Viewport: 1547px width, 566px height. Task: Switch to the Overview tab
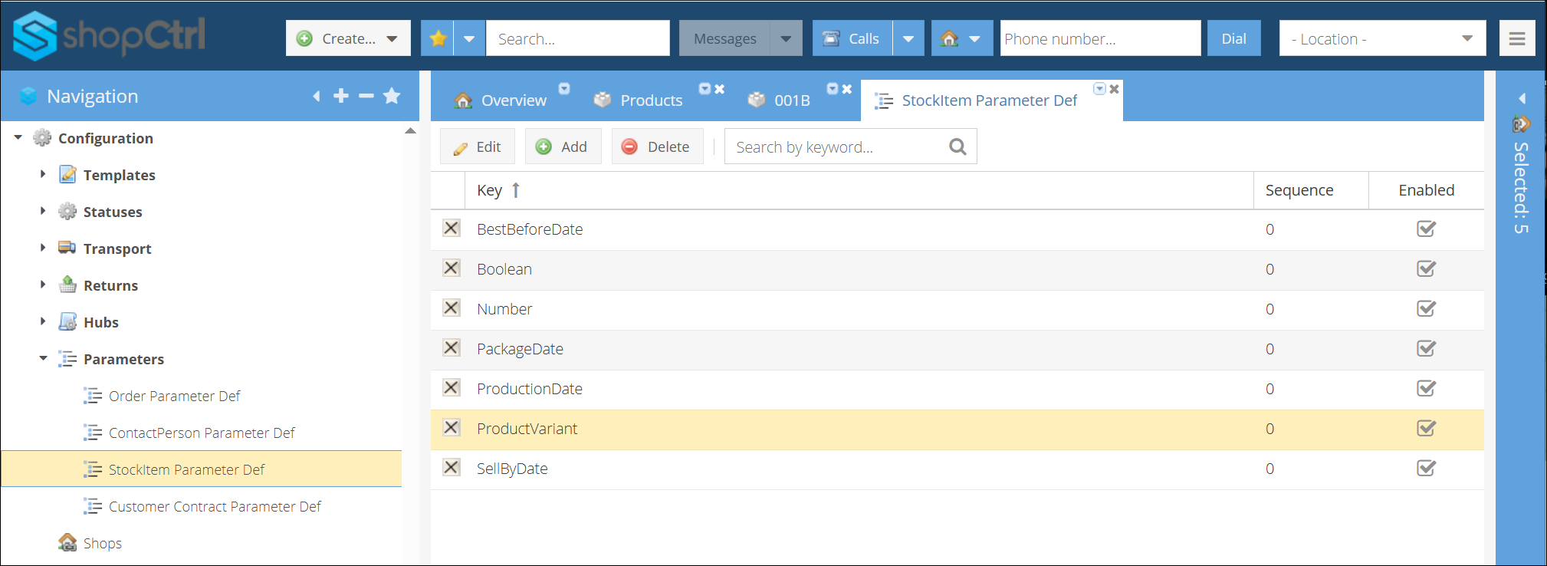click(x=513, y=100)
